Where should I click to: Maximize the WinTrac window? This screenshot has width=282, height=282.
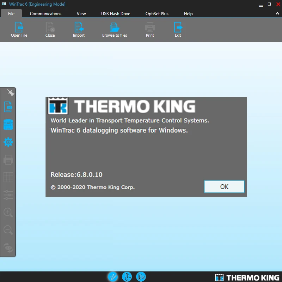coord(269,4)
